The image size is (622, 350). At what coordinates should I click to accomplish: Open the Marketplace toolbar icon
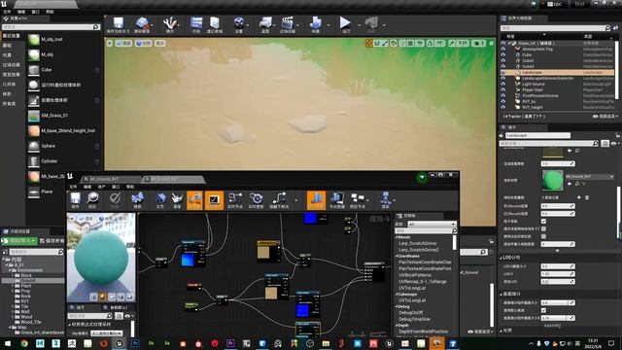point(215,24)
